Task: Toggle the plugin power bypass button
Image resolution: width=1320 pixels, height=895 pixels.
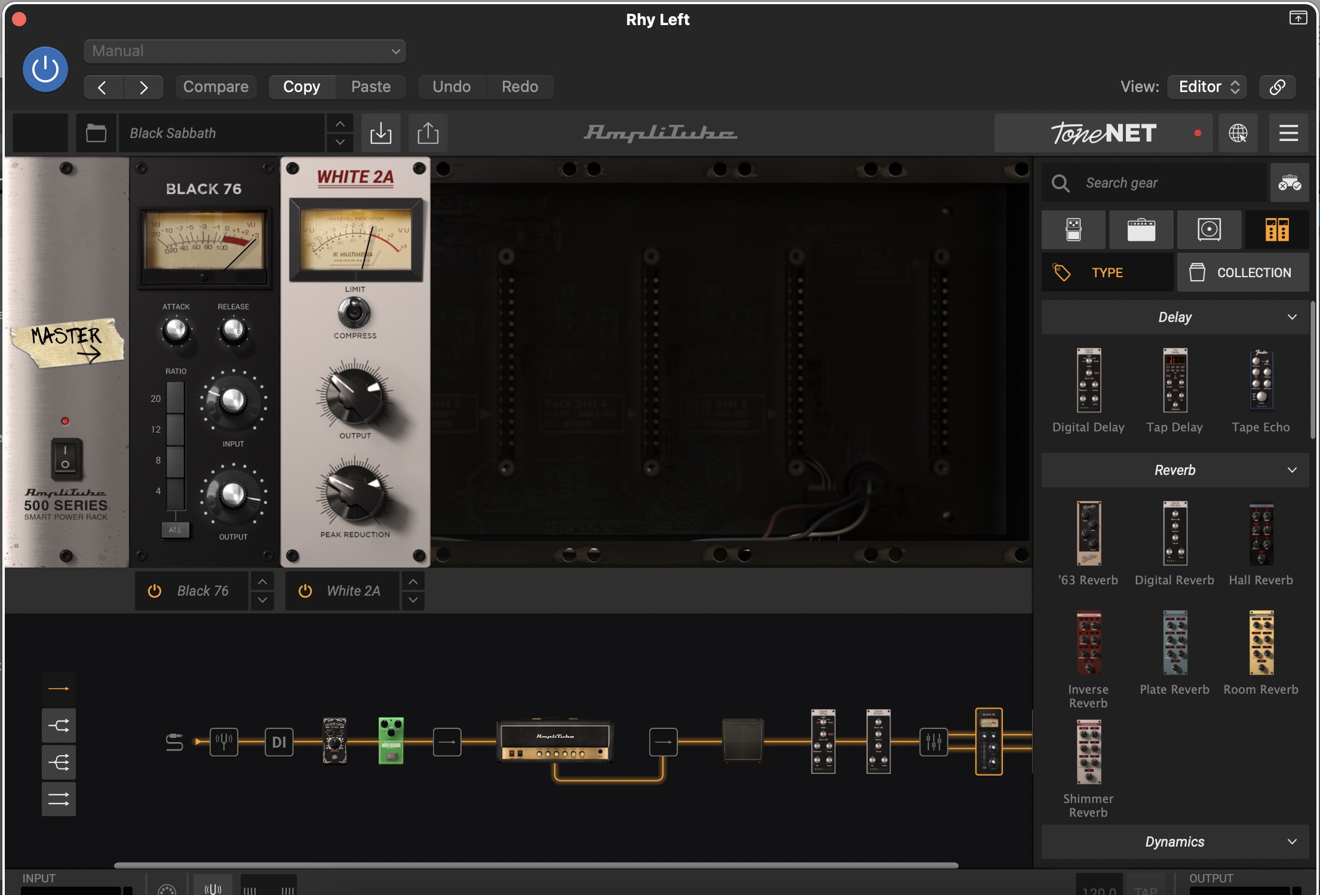Action: pos(45,69)
